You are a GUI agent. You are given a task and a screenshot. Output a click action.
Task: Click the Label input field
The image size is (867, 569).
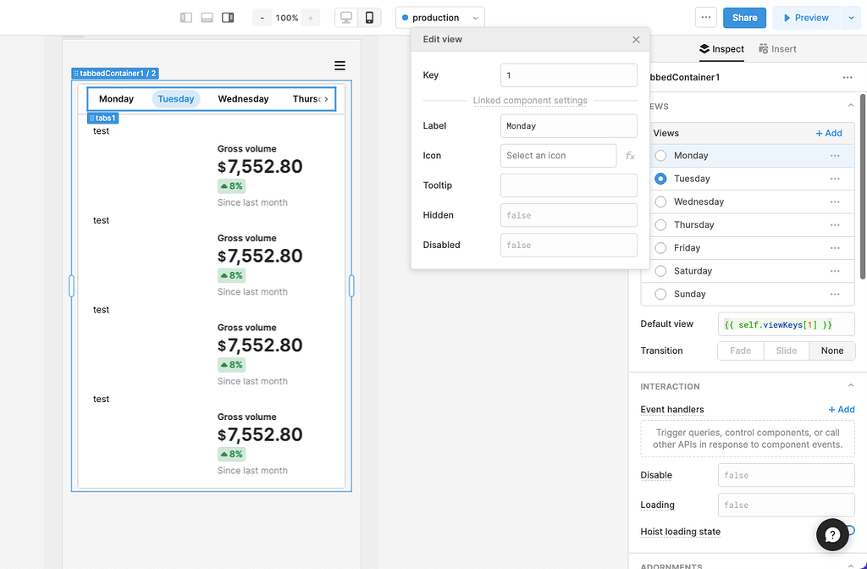(568, 126)
